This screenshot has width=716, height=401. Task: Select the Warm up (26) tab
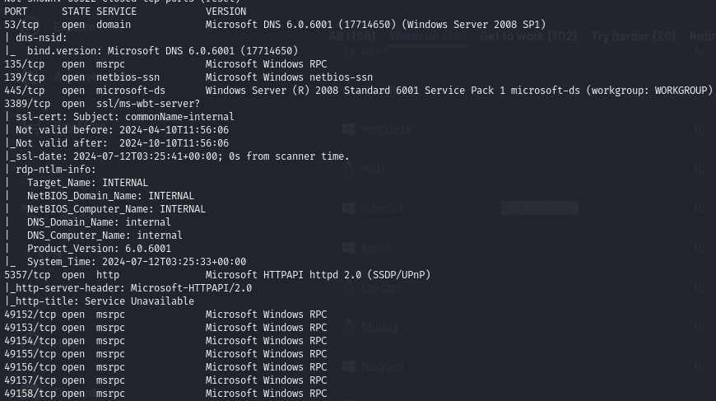coord(427,36)
